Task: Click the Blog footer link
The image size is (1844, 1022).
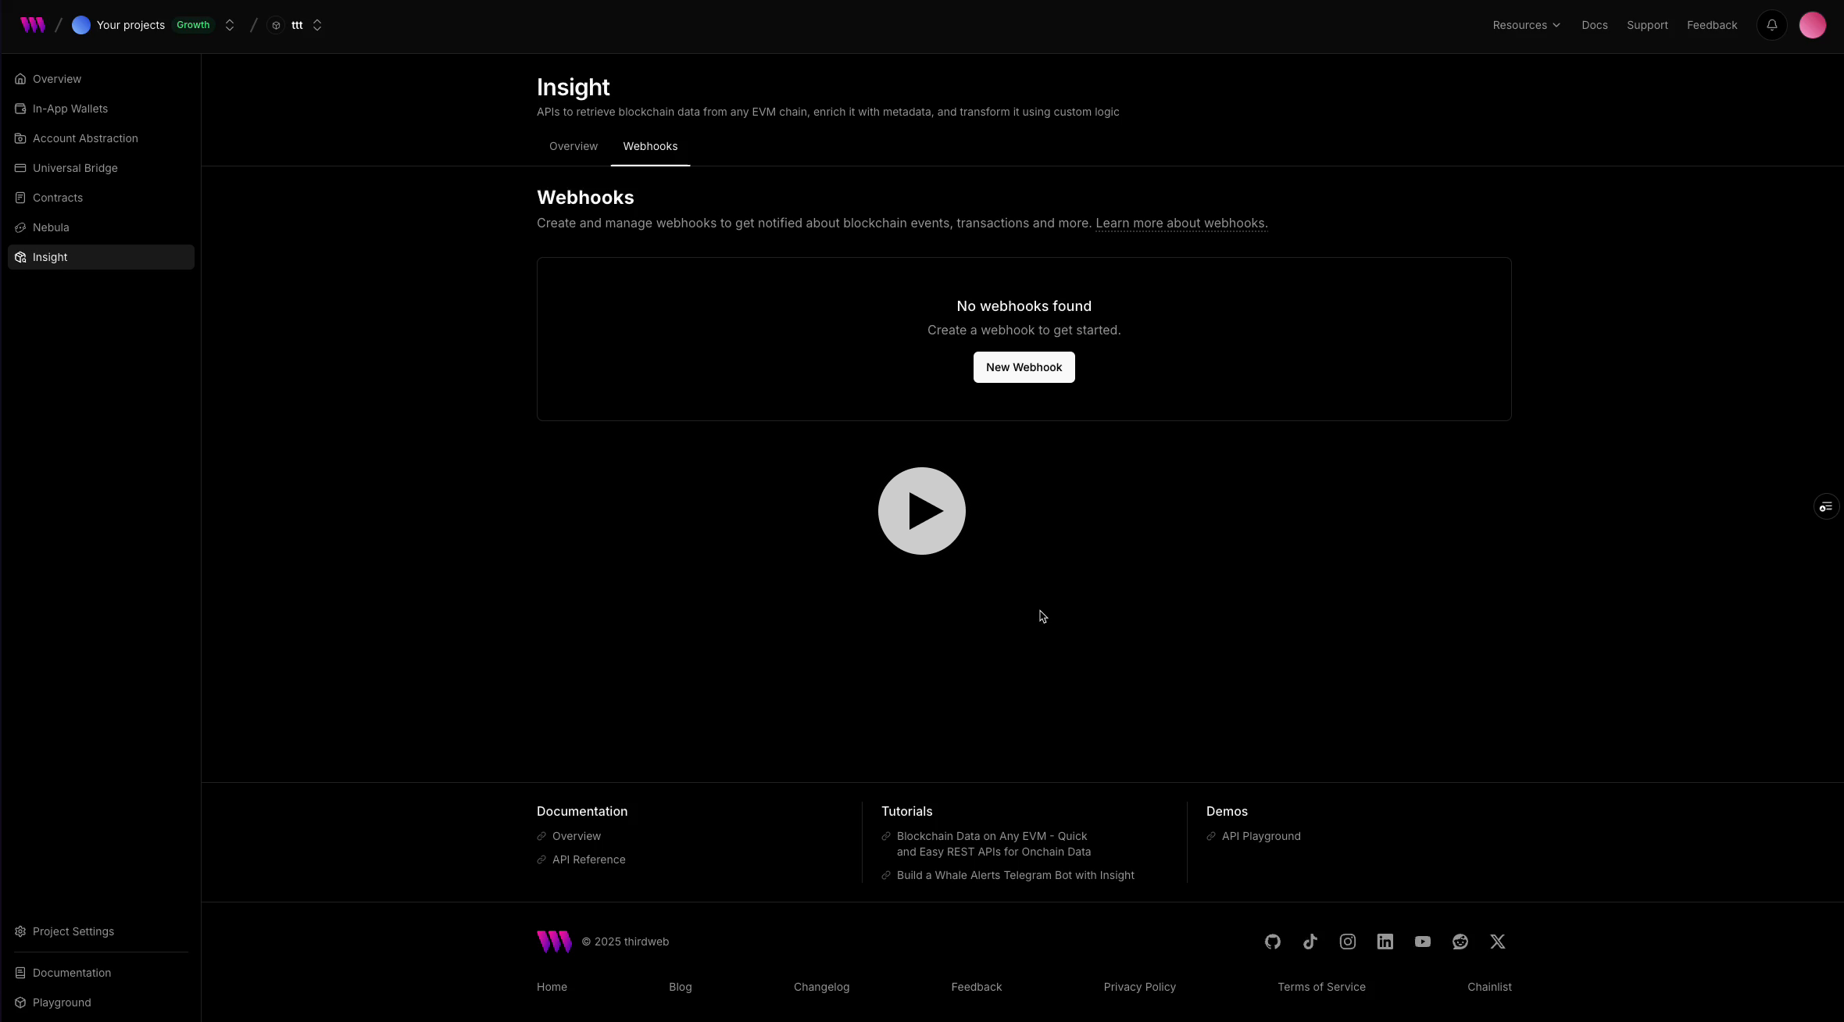Action: (x=681, y=987)
